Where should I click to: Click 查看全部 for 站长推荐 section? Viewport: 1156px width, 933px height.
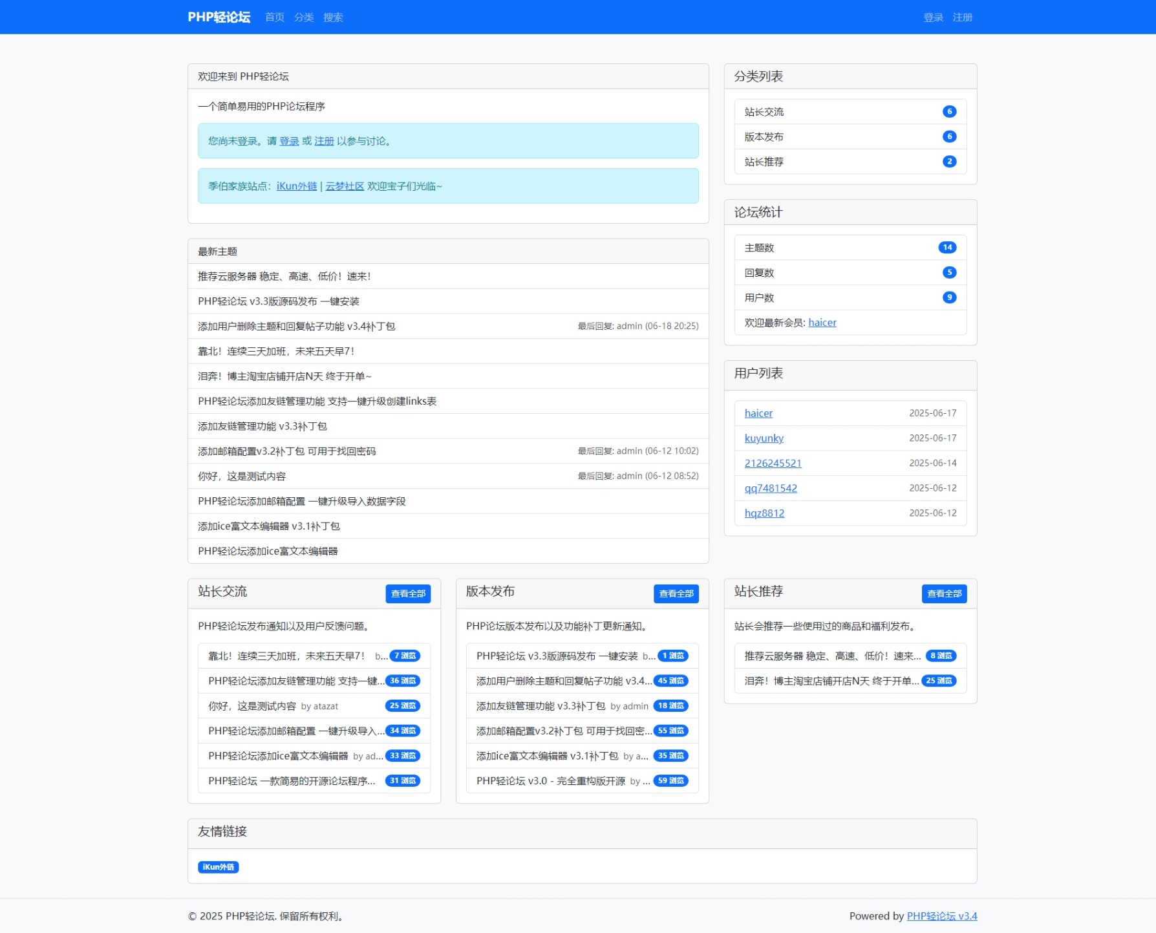tap(945, 592)
